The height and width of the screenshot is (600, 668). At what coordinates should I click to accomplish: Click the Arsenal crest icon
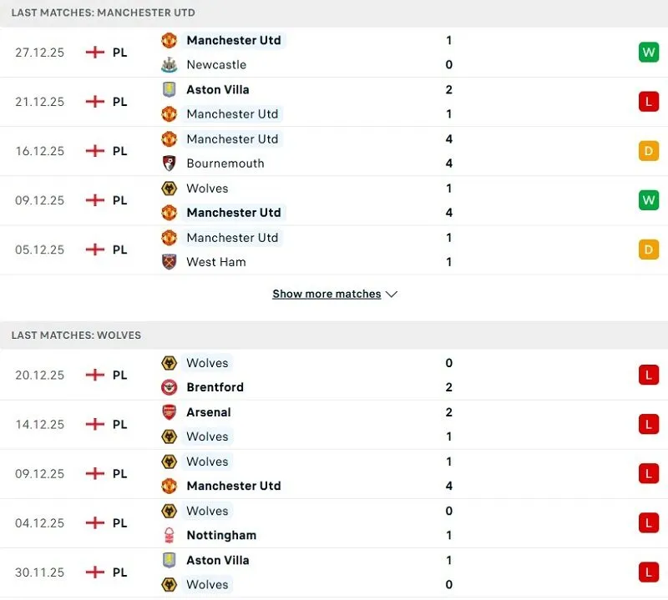coord(169,411)
